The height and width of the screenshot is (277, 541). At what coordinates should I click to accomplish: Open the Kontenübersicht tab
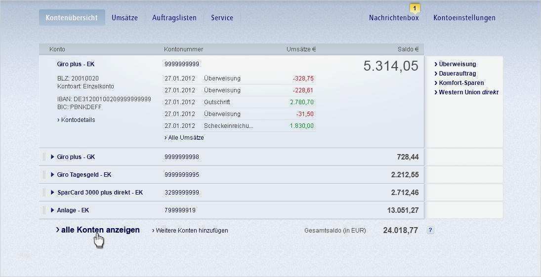[72, 18]
